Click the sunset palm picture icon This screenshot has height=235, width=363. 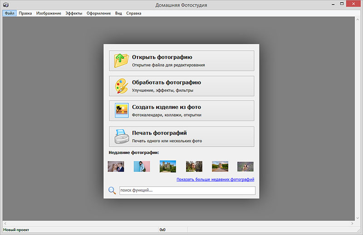(x=122, y=110)
